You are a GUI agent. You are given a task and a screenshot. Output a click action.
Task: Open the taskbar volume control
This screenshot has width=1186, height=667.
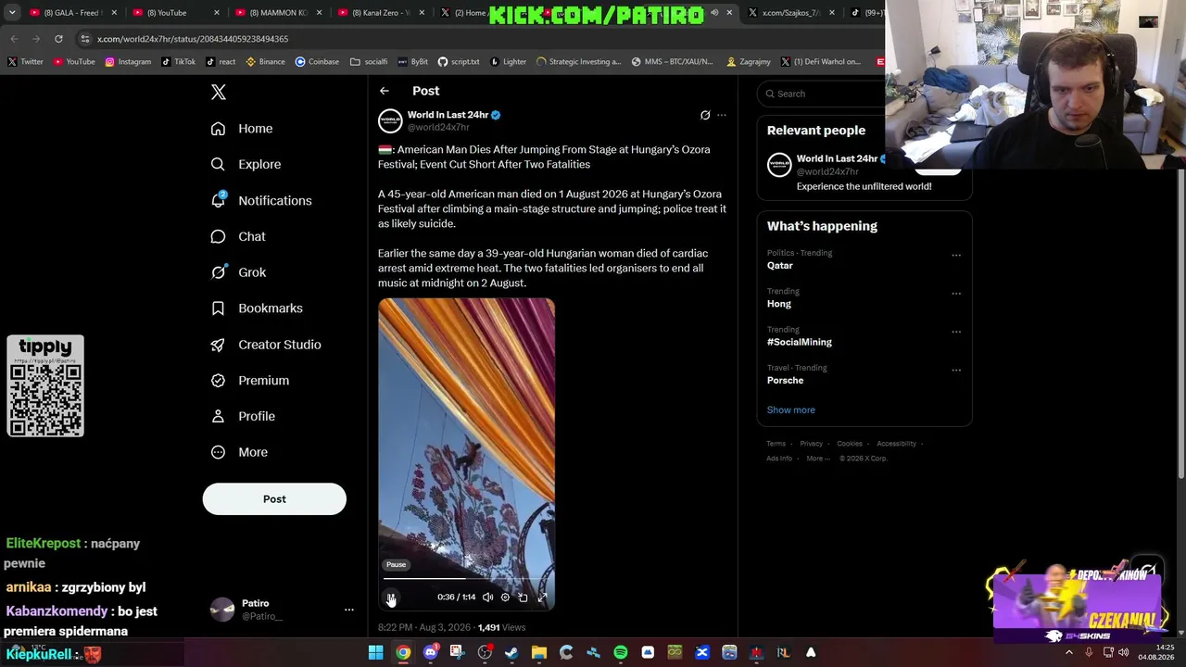(x=1124, y=653)
